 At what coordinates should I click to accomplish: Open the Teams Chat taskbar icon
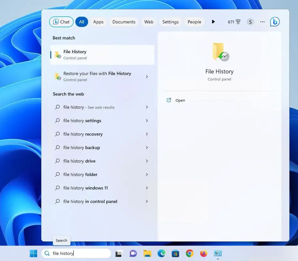click(x=133, y=254)
